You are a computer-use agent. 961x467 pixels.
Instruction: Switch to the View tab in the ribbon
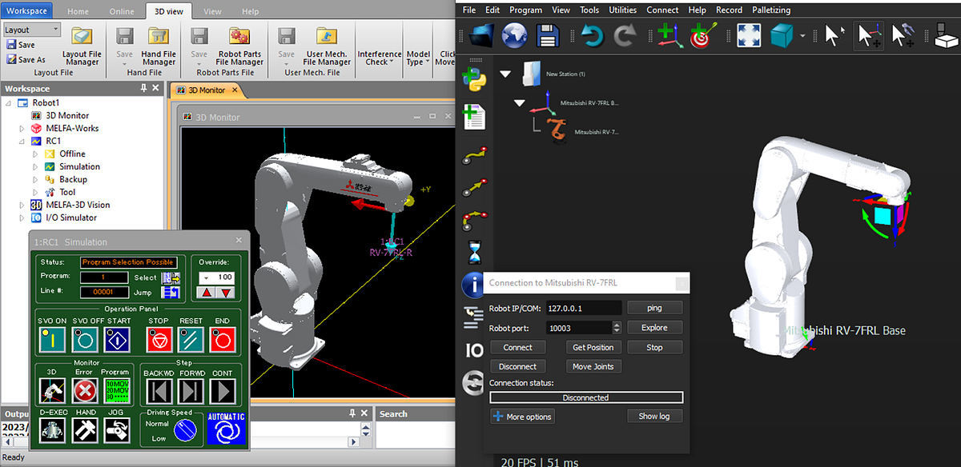212,11
